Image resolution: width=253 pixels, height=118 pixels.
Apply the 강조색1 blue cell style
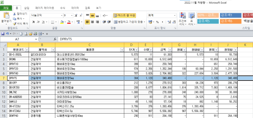(x=231, y=15)
